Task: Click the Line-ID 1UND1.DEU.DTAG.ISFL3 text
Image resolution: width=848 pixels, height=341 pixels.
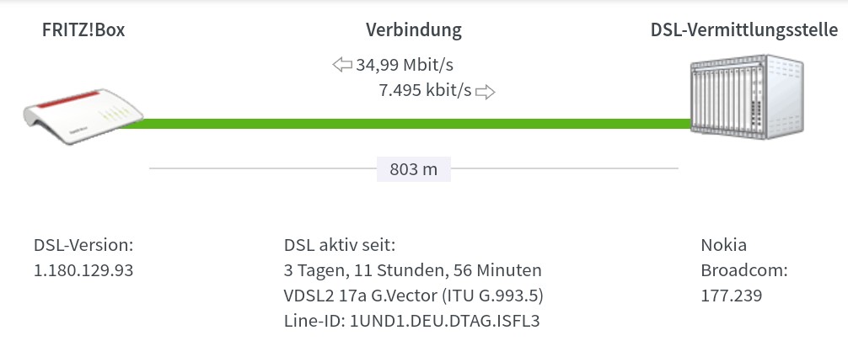Action: 411,321
